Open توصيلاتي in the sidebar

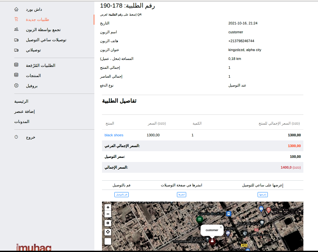[x=33, y=50]
